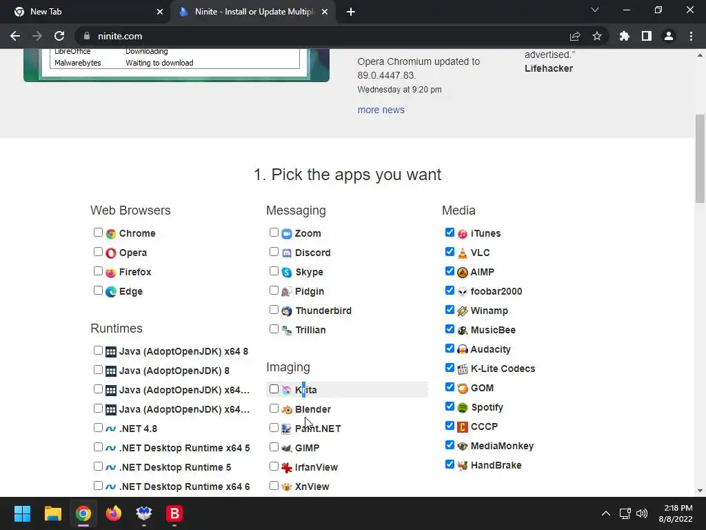This screenshot has height=530, width=706.
Task: Click the share this page icon
Action: click(x=575, y=36)
